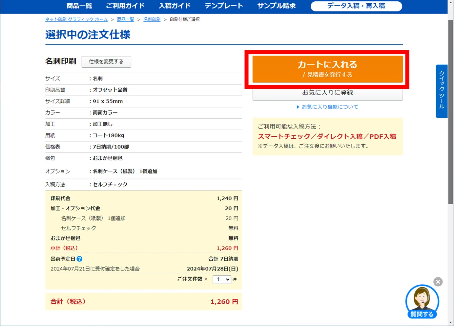Screen dimensions: 454x326
Task: Open the 商品一覧 menu in top navigation
Action: pos(79,6)
